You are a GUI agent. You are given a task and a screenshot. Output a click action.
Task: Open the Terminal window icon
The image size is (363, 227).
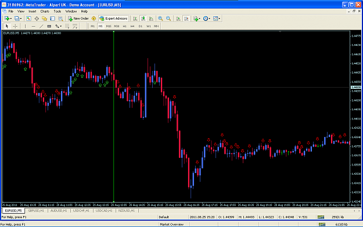[52, 19]
